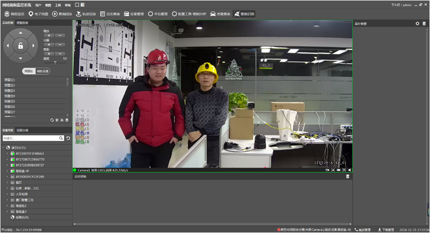Open the platform management (平台管理) module
Image resolution: width=430 pixels, height=233 pixels.
pyautogui.click(x=158, y=14)
